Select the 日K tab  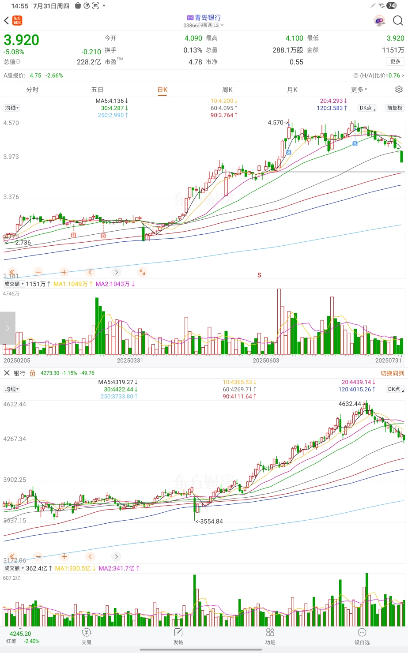162,90
